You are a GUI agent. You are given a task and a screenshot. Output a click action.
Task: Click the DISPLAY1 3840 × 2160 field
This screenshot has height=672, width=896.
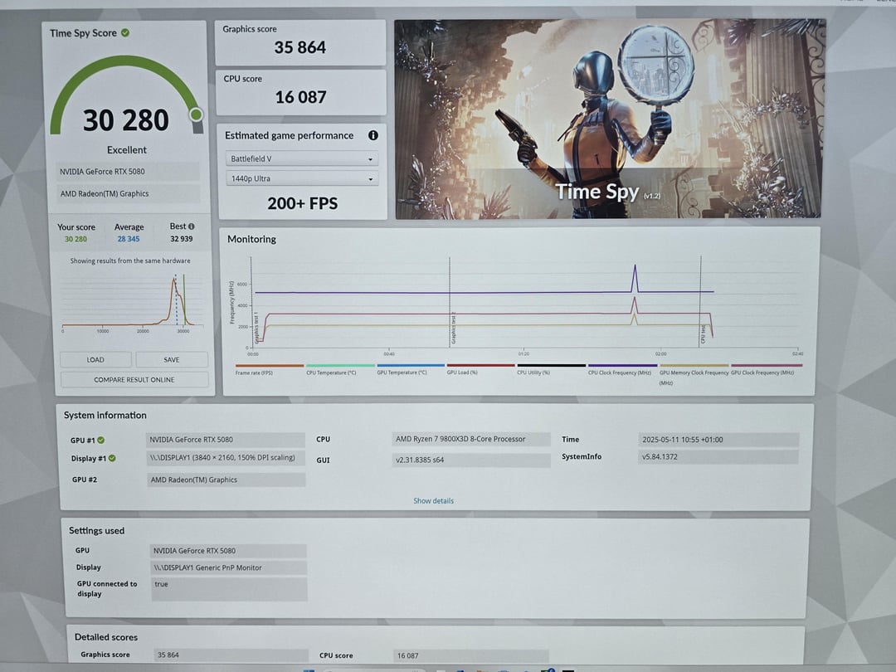click(225, 458)
